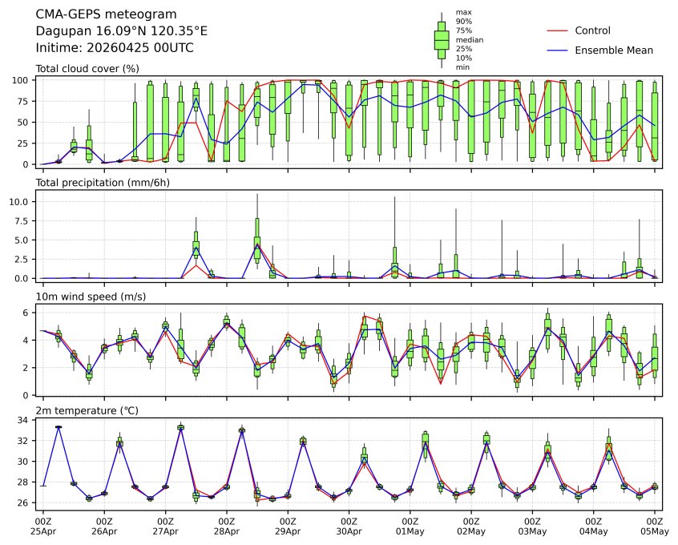Click the 100 tick on the cloud cover axis
Screen dimensions: 678x545
[22, 80]
